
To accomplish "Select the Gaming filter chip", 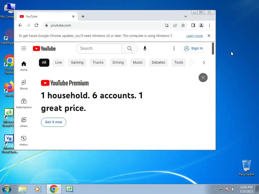I will click(x=77, y=63).
